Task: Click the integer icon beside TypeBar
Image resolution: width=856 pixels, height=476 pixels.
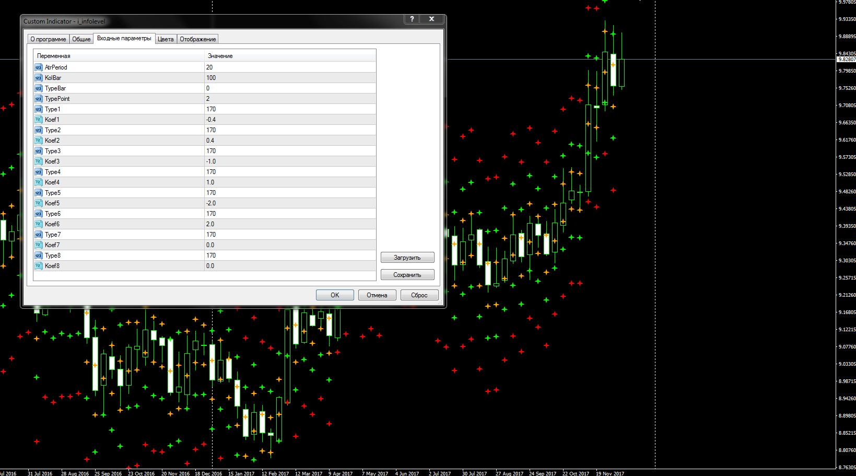Action: (38, 88)
